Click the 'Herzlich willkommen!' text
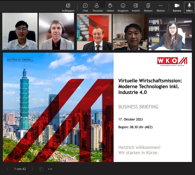The image size is (195, 175). tap(139, 147)
